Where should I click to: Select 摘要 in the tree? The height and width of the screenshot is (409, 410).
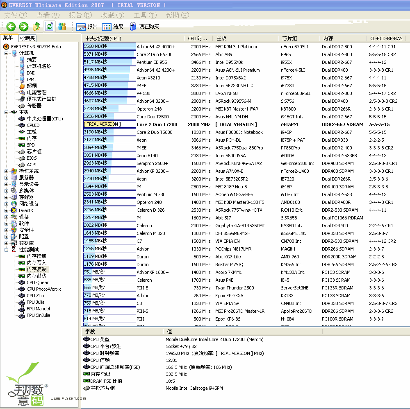coord(32,60)
